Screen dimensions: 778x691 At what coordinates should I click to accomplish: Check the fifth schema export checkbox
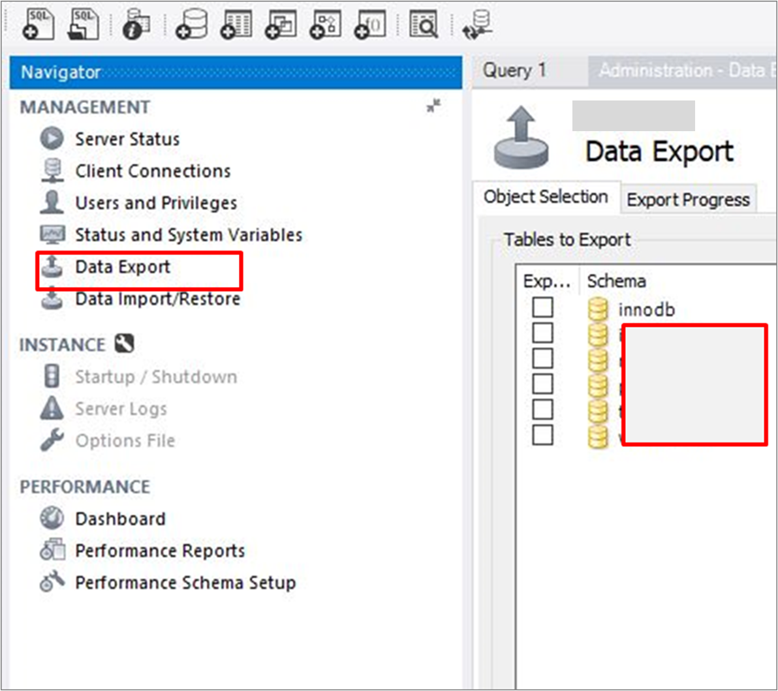coord(543,409)
